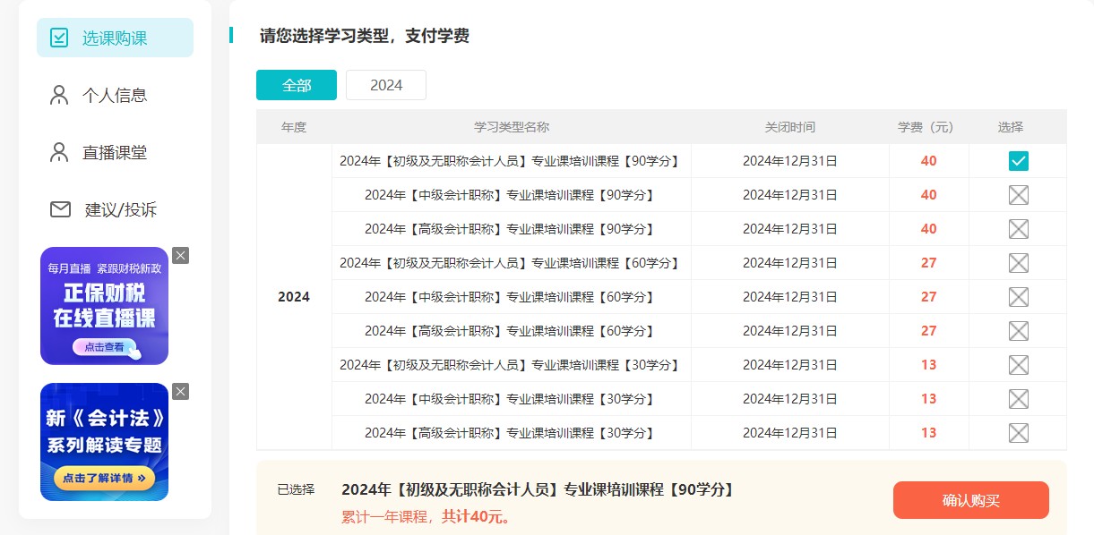Switch to the 2024 year tab
Screen dimensions: 1094x535
click(x=386, y=85)
